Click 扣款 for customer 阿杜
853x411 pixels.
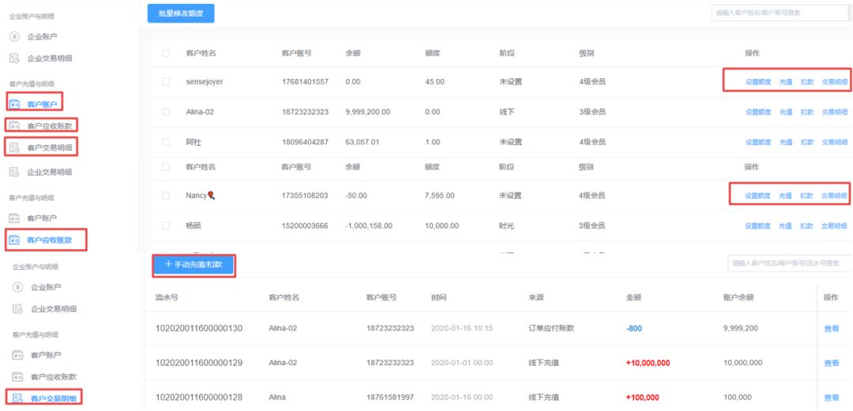806,143
